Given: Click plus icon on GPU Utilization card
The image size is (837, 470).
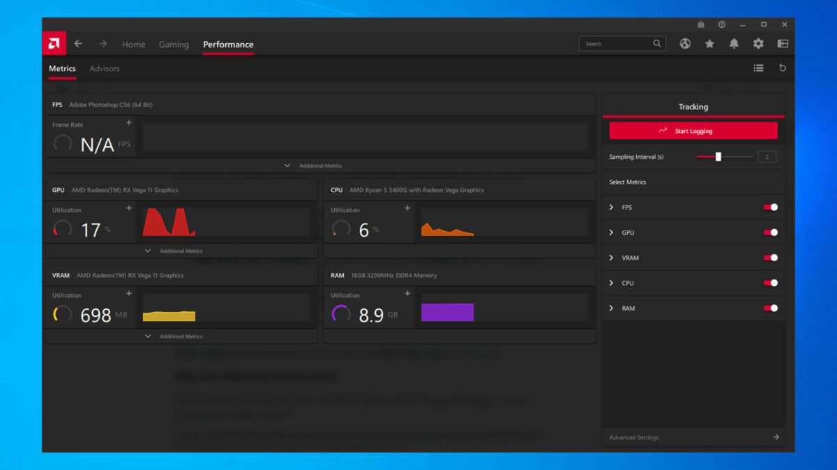Looking at the screenshot, I should tap(128, 208).
